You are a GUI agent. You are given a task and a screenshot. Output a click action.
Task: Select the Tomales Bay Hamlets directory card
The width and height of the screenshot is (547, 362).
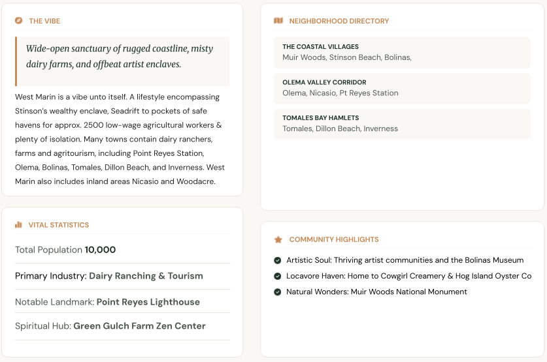tap(402, 124)
